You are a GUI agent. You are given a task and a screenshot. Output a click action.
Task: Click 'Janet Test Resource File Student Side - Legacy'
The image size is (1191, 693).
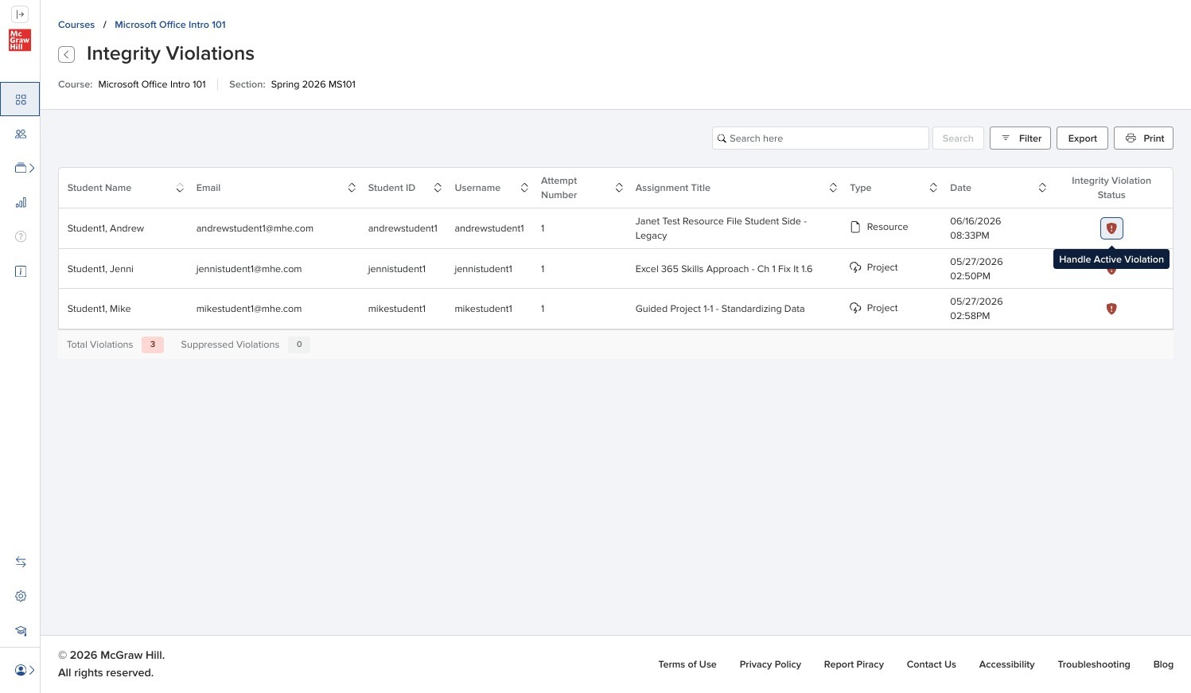[722, 228]
